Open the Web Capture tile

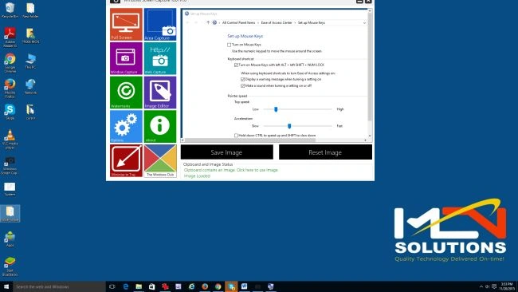(160, 58)
